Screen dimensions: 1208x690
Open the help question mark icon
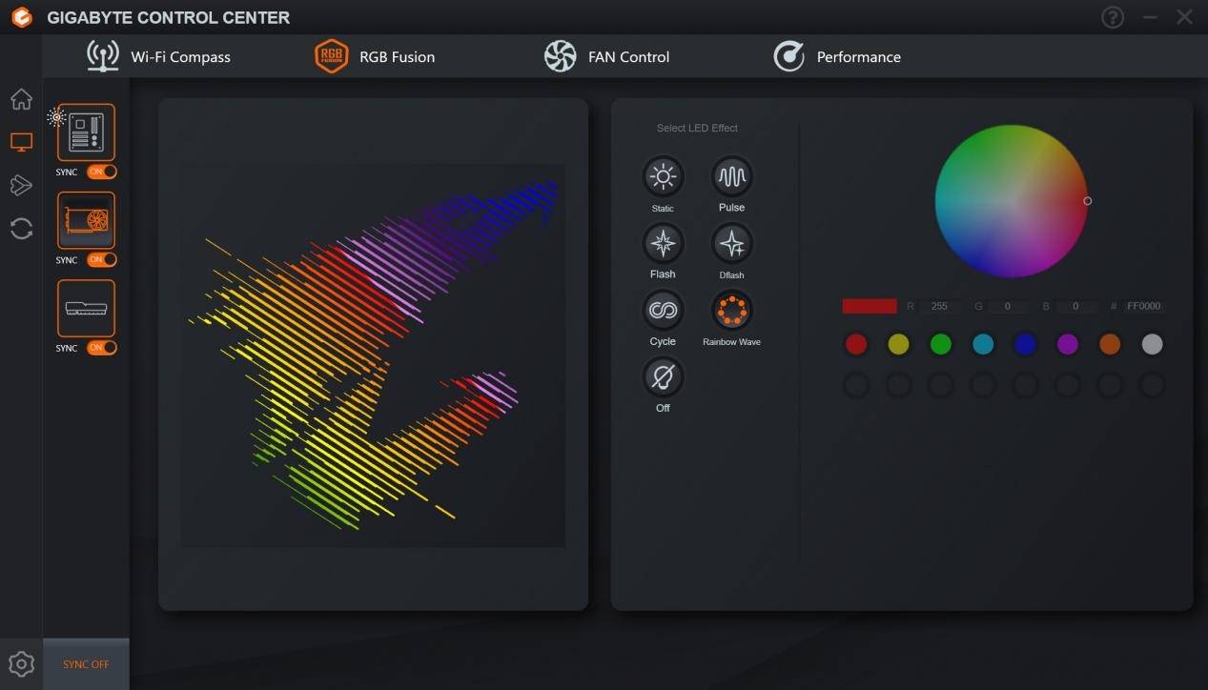click(x=1113, y=17)
